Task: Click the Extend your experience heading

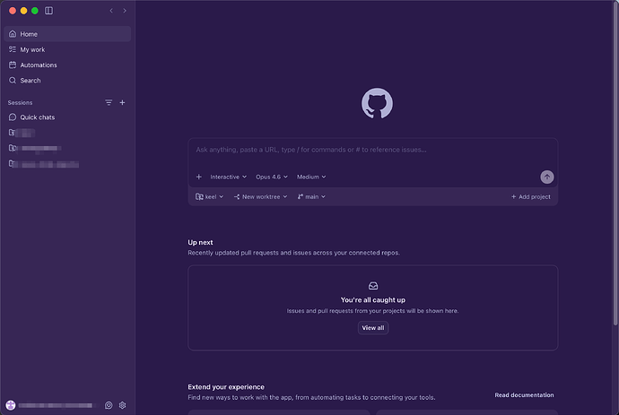Action: pos(226,387)
